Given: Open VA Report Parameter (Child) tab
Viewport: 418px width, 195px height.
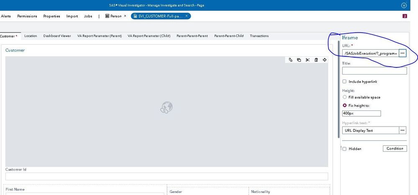Looking at the screenshot, I should click(149, 36).
